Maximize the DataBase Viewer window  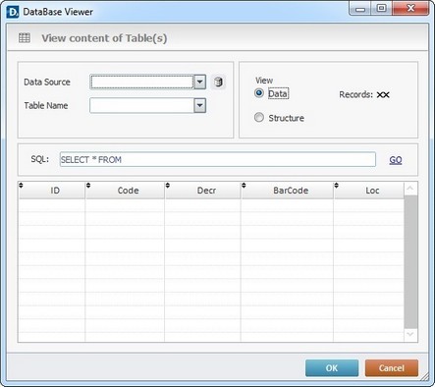coord(381,9)
